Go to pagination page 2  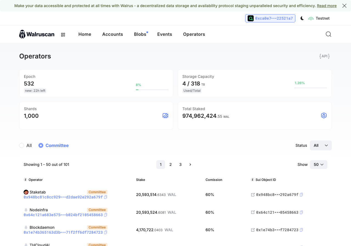pos(171,165)
